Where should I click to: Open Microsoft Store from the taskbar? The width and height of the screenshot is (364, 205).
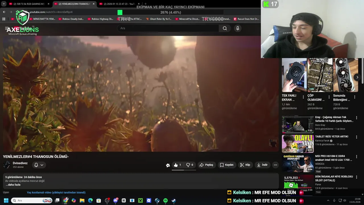99,200
